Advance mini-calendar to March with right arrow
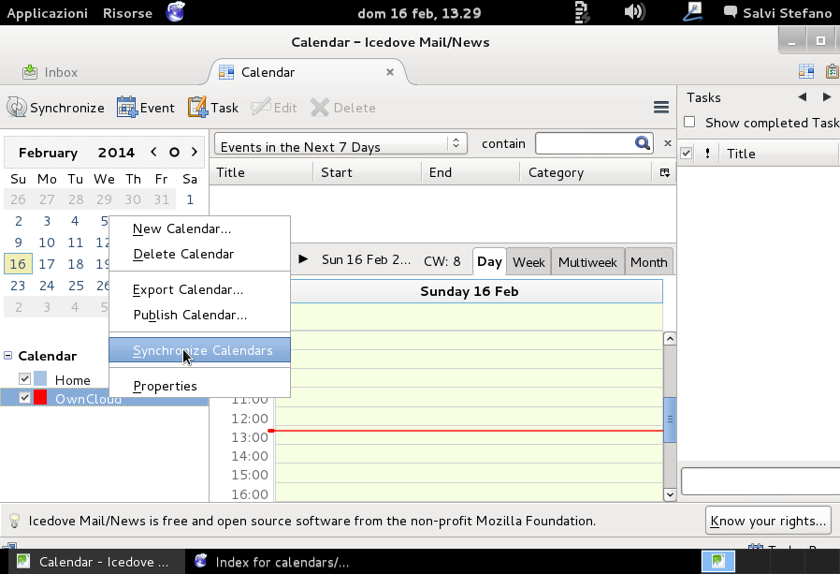Viewport: 840px width, 574px height. [x=194, y=150]
